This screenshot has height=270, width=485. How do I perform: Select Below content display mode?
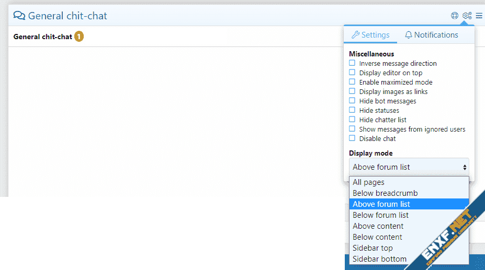pyautogui.click(x=377, y=237)
